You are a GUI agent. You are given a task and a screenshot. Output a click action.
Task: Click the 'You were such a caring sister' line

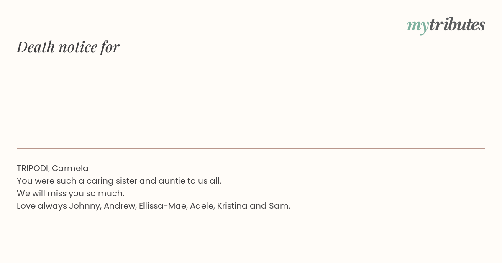119,181
